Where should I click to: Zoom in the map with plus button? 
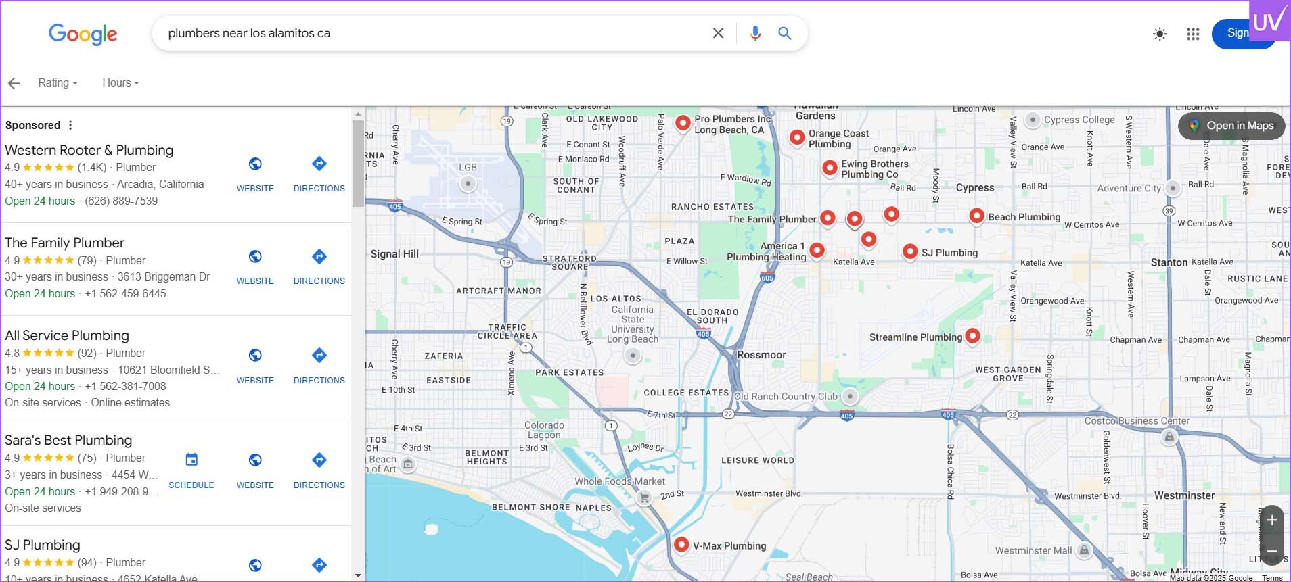pos(1272,520)
